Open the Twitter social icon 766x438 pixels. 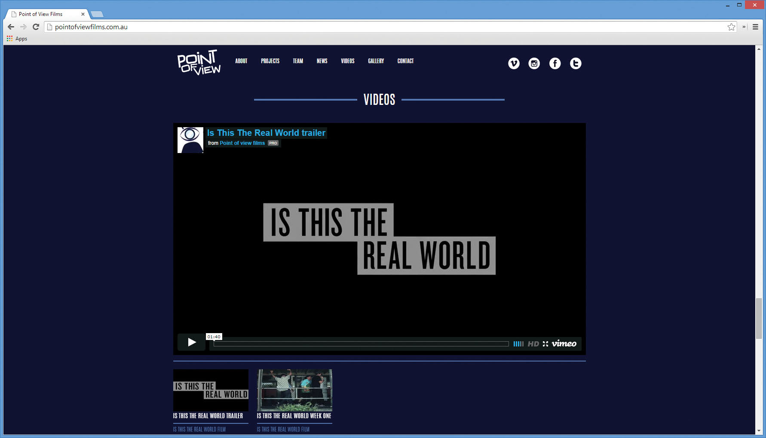point(576,64)
